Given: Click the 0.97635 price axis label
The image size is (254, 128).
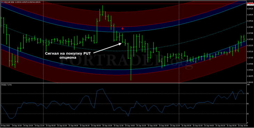Looking at the screenshot, I should 251,9.
